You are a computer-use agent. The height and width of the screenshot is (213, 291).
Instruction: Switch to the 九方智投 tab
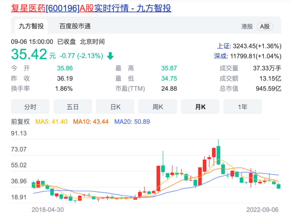[31, 26]
